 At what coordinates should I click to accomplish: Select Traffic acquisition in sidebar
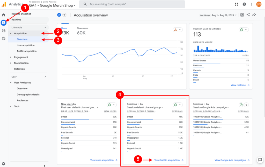(27, 51)
